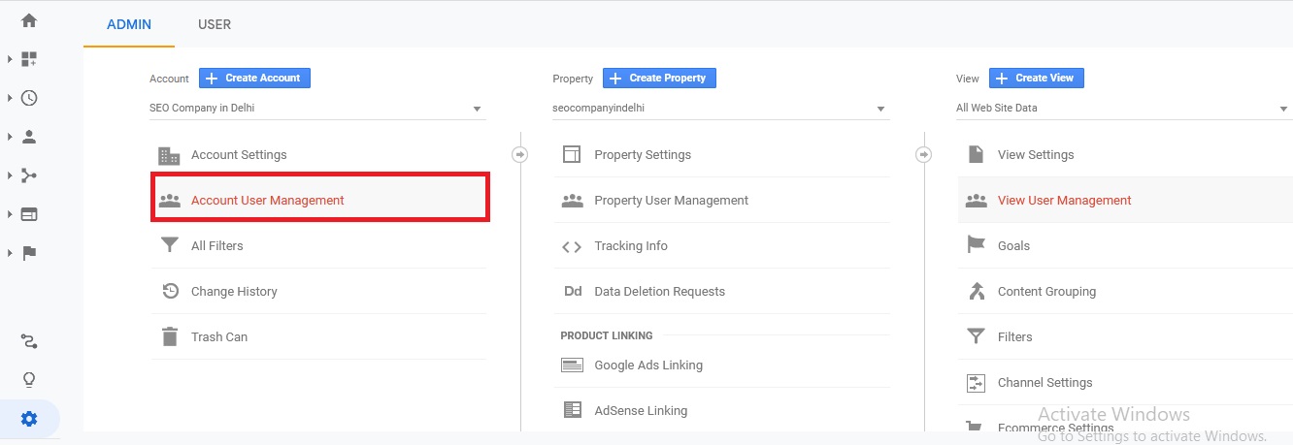The height and width of the screenshot is (445, 1293).
Task: Open the Behavior icon in the sidebar
Action: (x=29, y=214)
